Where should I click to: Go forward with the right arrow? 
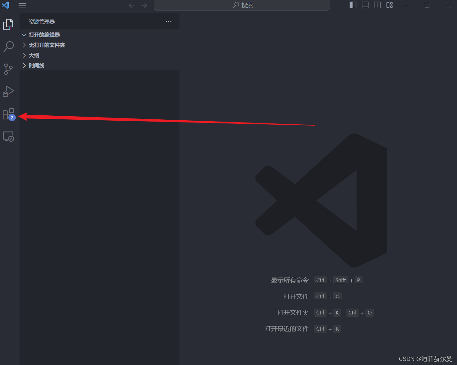pos(144,5)
